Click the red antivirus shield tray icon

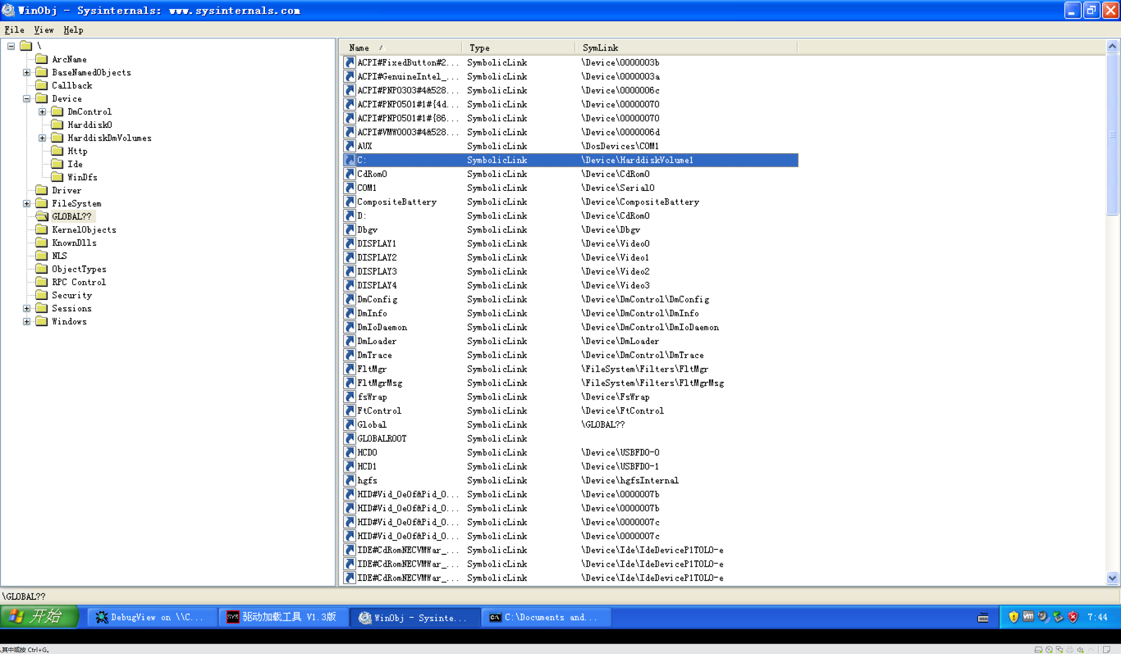pyautogui.click(x=1073, y=617)
